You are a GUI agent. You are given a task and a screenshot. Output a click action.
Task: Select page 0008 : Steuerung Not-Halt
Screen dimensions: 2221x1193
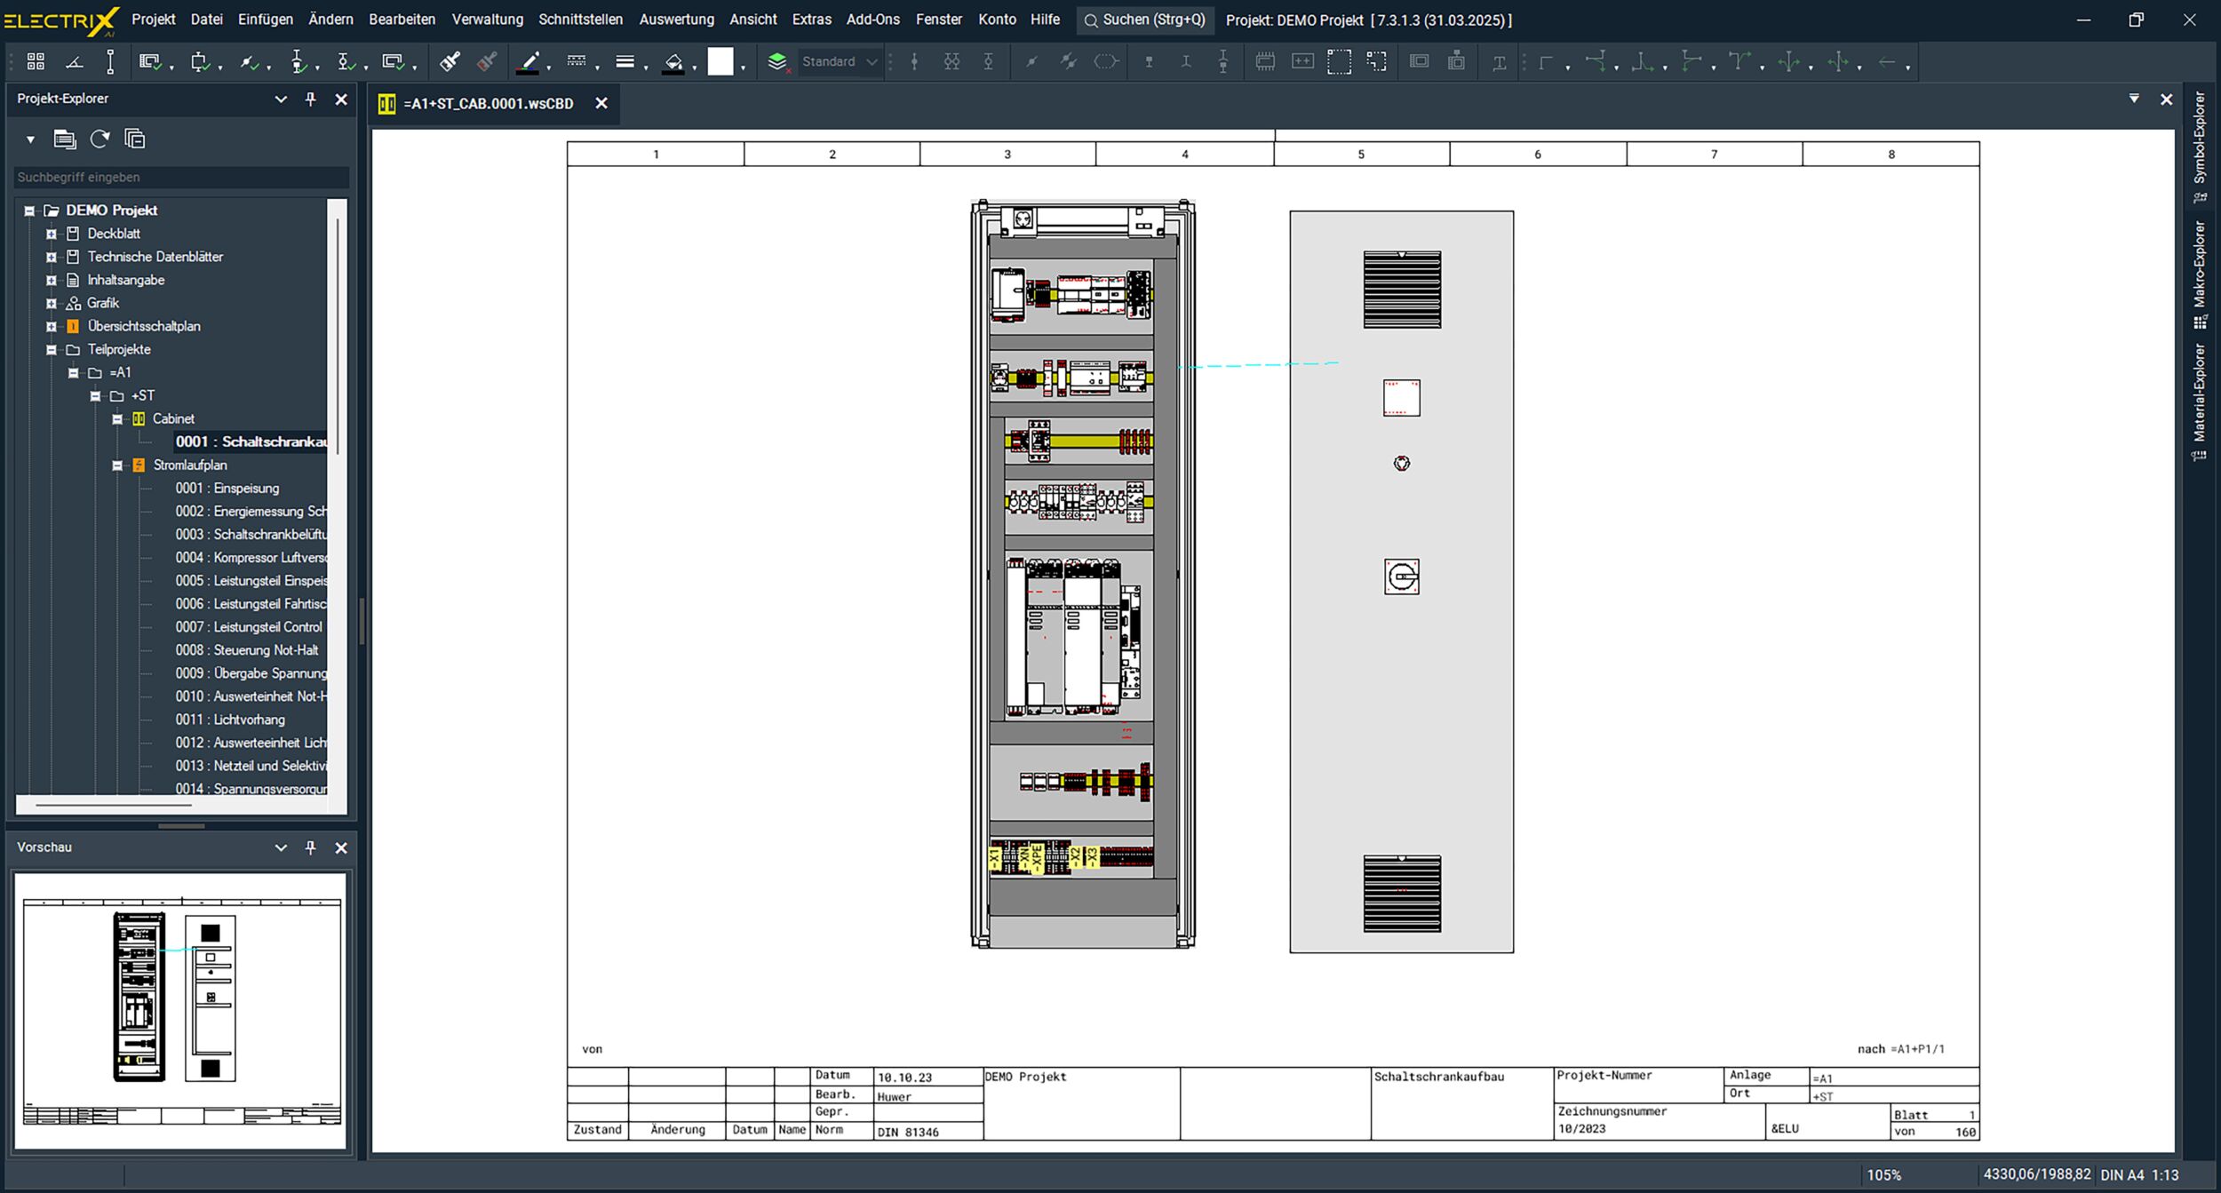tap(247, 650)
